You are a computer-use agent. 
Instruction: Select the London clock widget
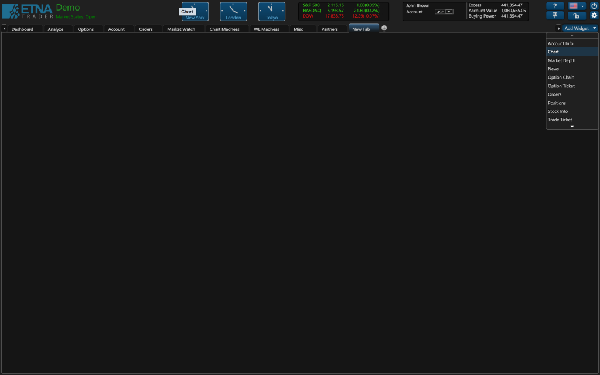tap(233, 11)
